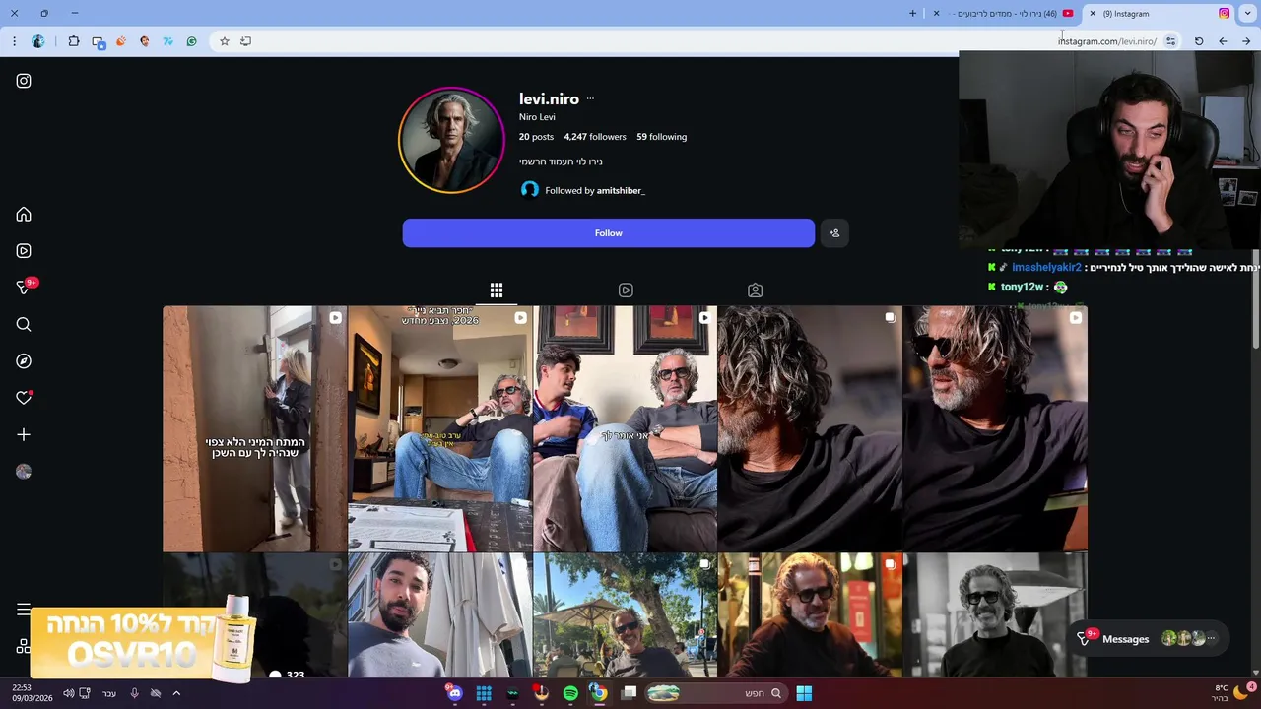Show similar accounts suggestions button

click(x=834, y=233)
